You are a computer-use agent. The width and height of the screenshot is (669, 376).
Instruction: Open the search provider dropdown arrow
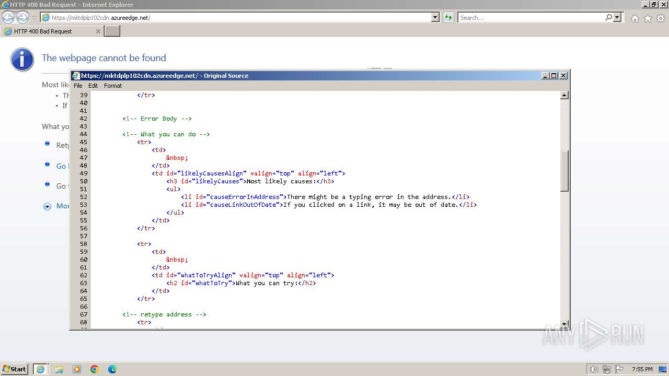(x=617, y=18)
